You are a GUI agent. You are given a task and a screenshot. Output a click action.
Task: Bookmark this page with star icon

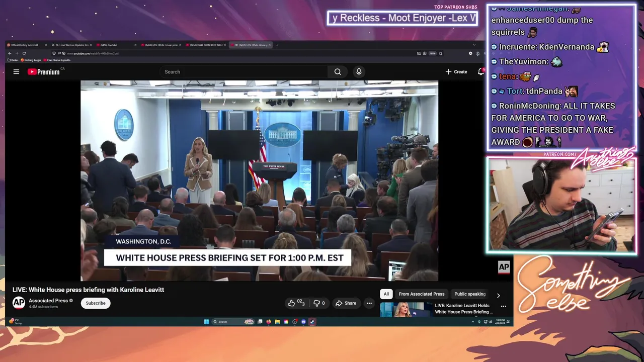pos(440,53)
